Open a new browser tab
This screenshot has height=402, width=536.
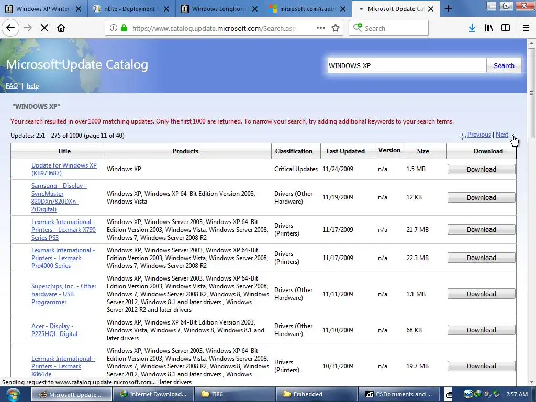coord(449,8)
